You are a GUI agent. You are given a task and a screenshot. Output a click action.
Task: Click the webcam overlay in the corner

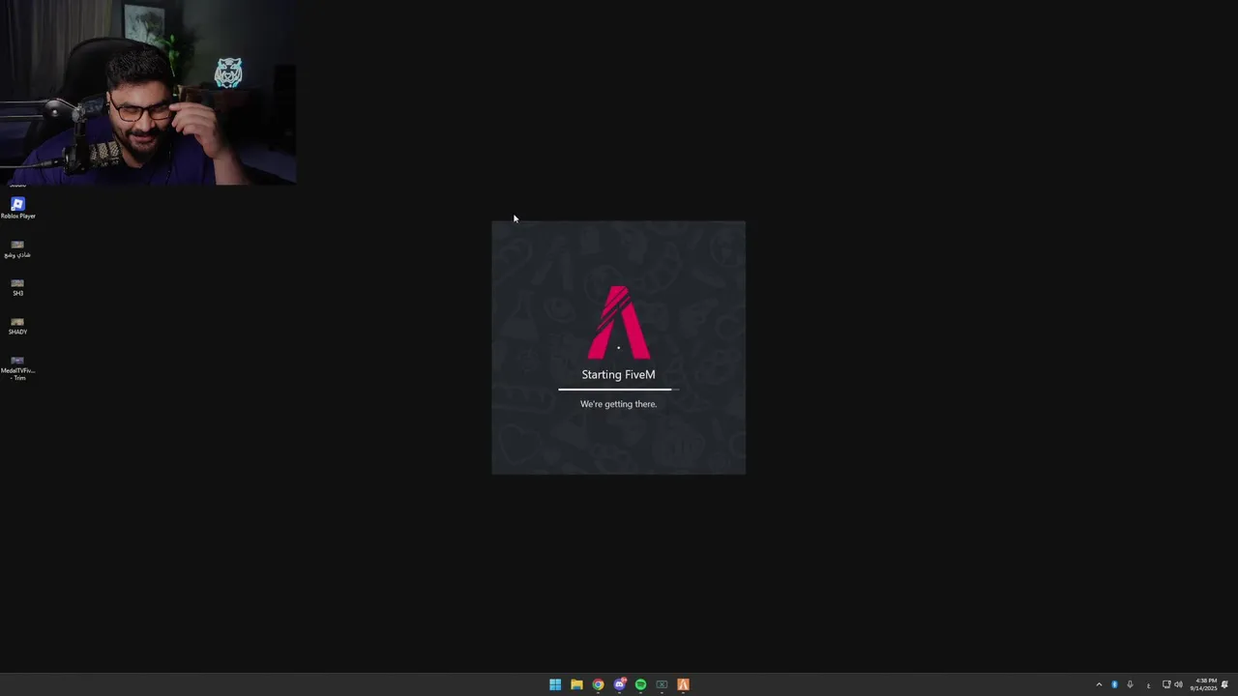(148, 92)
